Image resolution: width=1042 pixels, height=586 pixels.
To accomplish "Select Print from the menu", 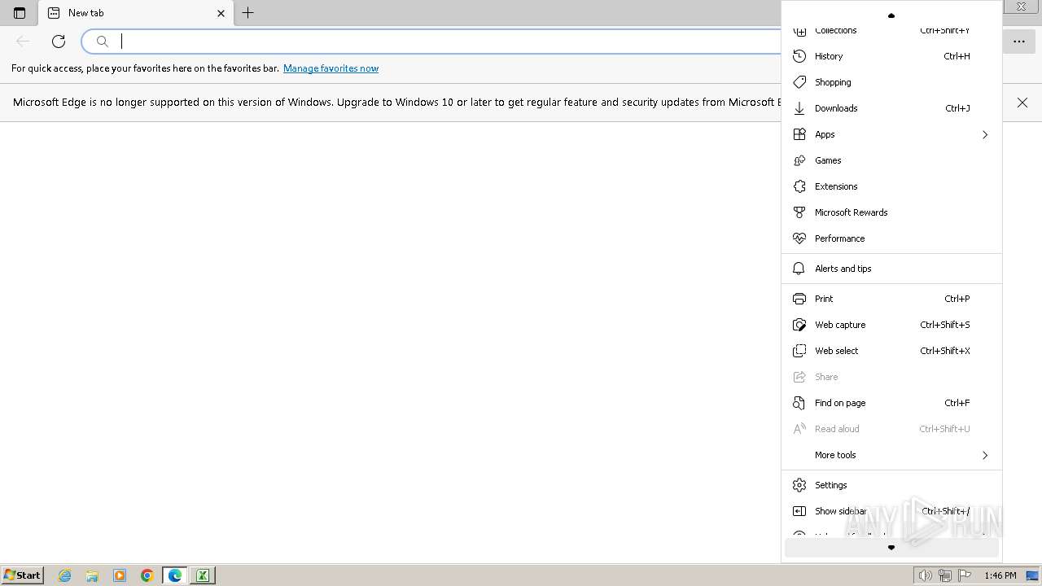I will click(x=891, y=299).
